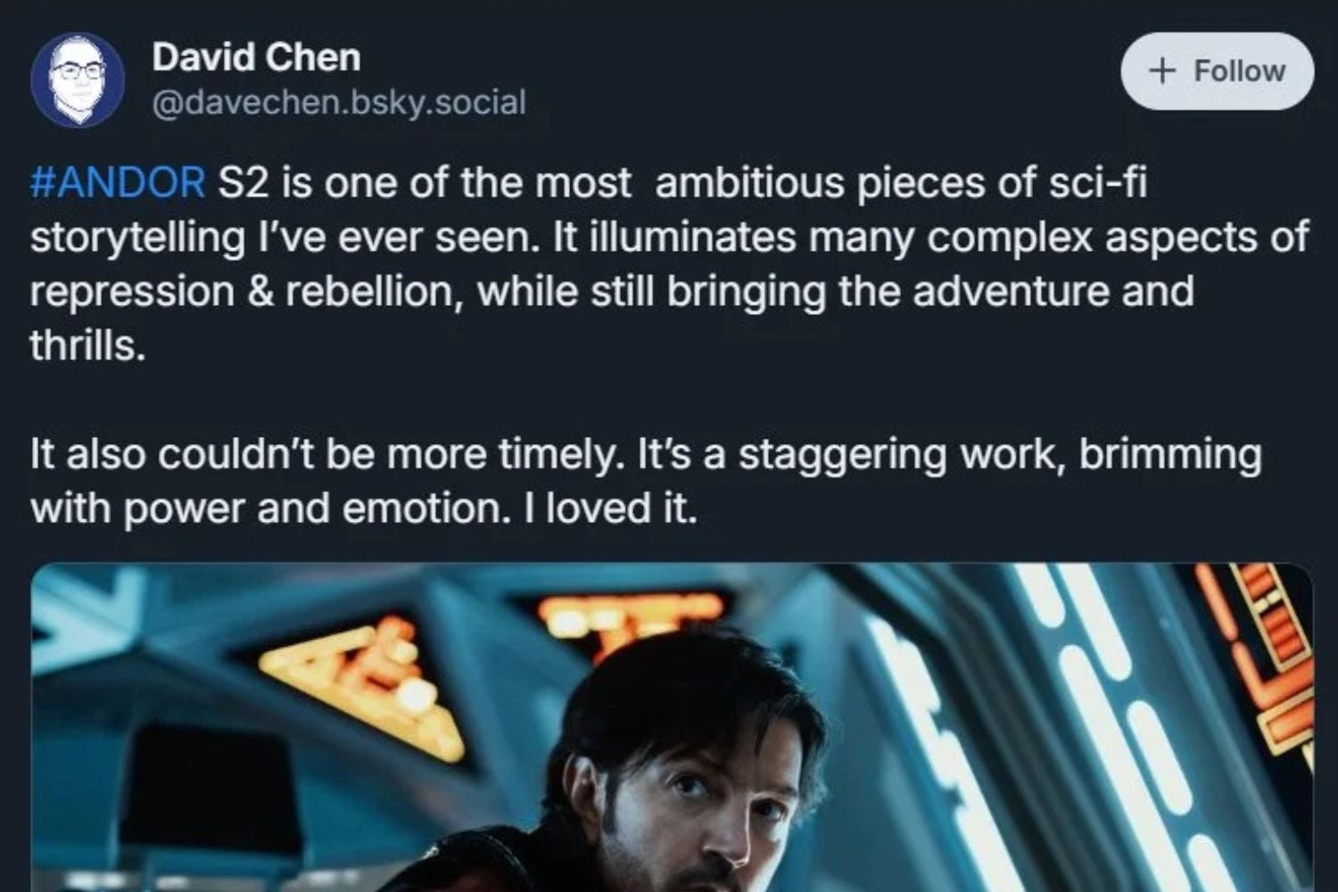The width and height of the screenshot is (1338, 892).
Task: Click the word "storytelling" in the post
Action: (x=137, y=237)
